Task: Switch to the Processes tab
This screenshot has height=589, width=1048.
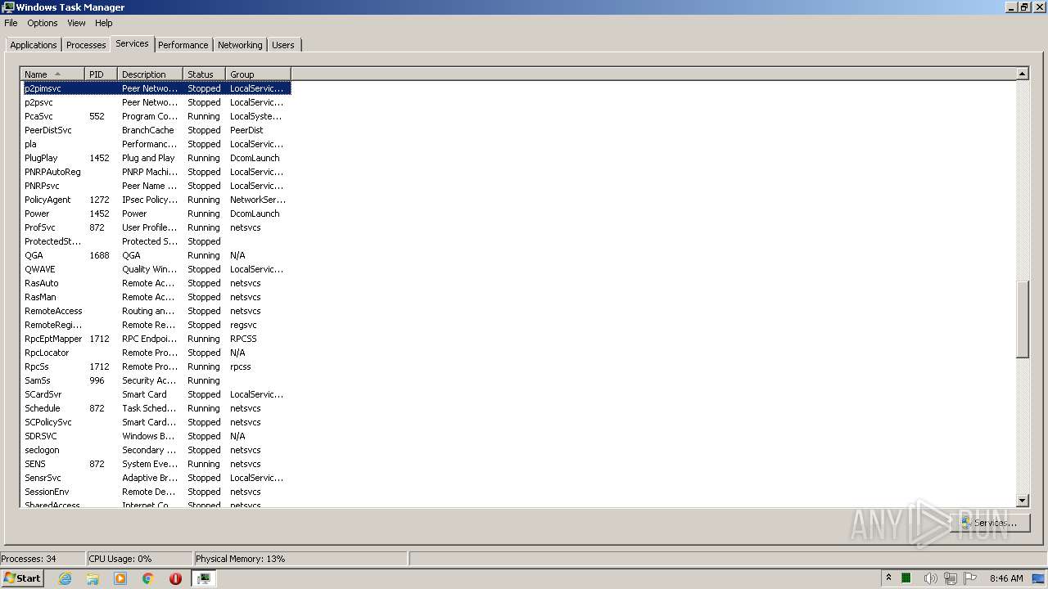Action: 86,45
